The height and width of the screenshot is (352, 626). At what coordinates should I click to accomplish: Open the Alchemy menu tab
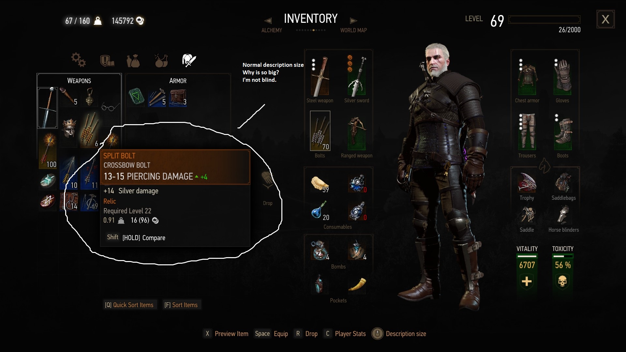pyautogui.click(x=272, y=30)
